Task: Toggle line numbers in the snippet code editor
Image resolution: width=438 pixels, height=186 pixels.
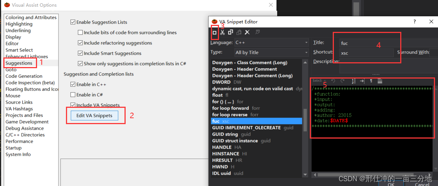Action: 354,81
